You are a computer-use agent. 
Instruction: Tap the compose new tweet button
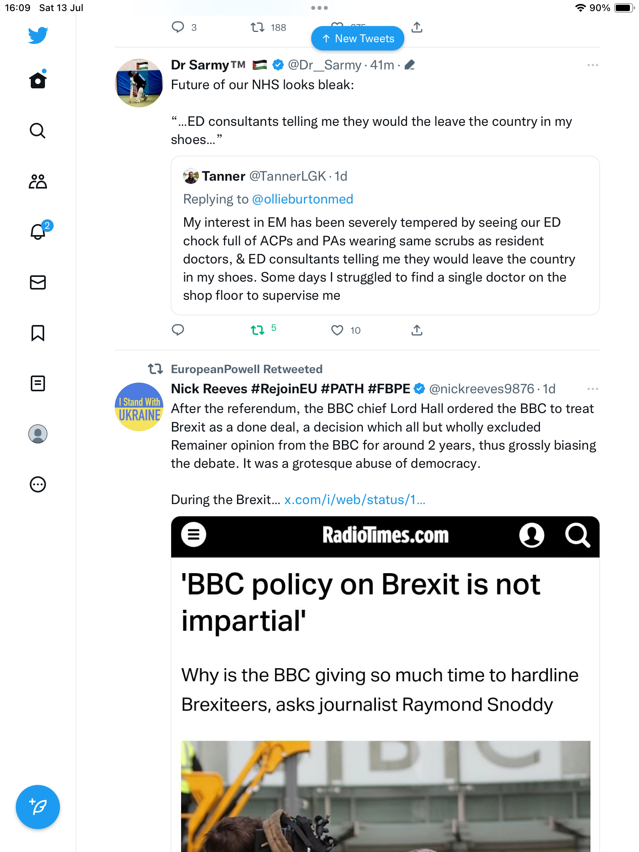pyautogui.click(x=38, y=807)
